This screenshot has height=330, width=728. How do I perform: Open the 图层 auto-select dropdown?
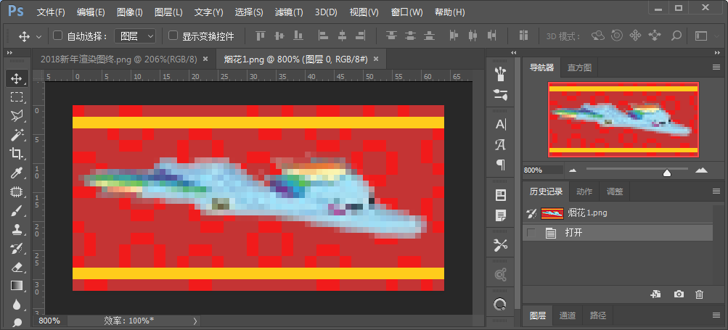coord(136,36)
